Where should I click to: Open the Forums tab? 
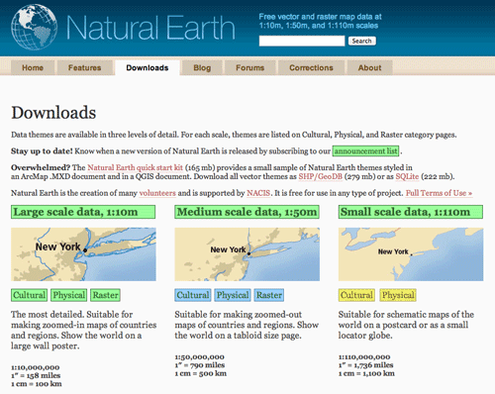pyautogui.click(x=249, y=67)
